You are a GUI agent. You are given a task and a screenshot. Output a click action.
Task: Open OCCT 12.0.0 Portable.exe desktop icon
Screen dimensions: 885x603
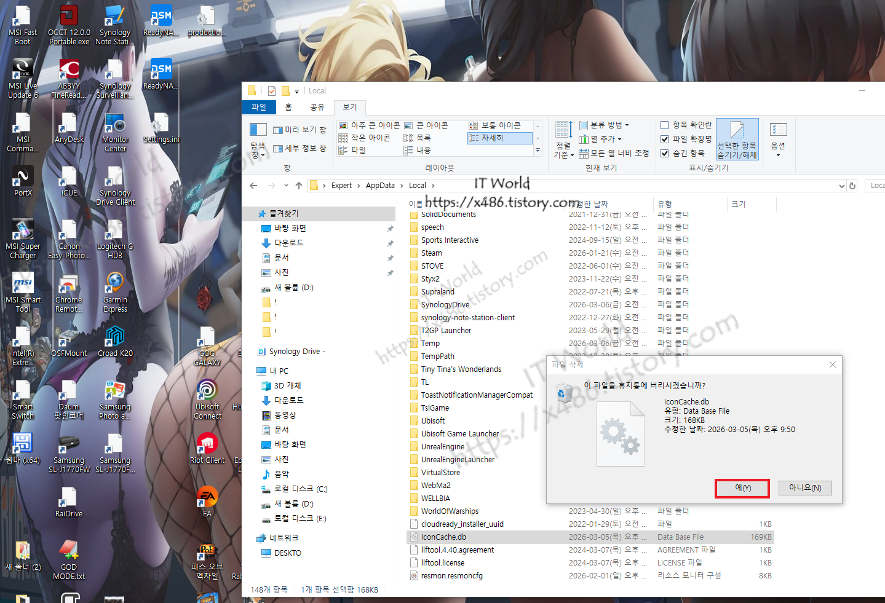[x=69, y=26]
